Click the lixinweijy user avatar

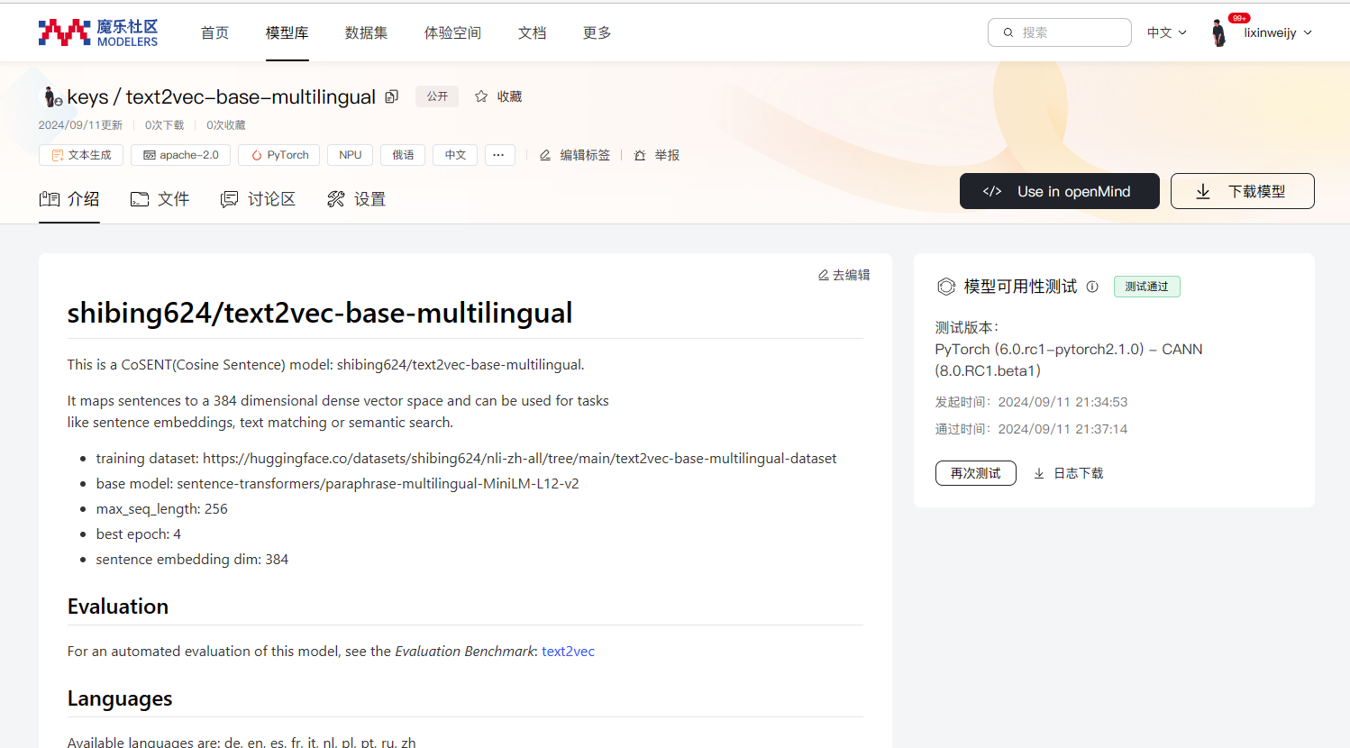coord(1218,32)
